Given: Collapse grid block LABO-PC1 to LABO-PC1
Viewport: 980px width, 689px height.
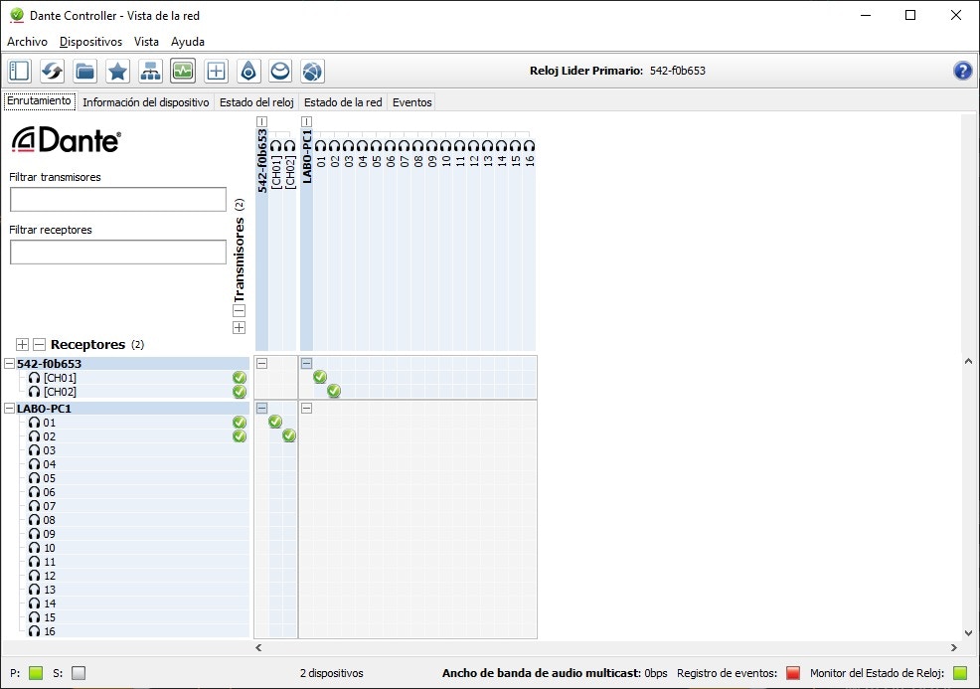Looking at the screenshot, I should [306, 409].
